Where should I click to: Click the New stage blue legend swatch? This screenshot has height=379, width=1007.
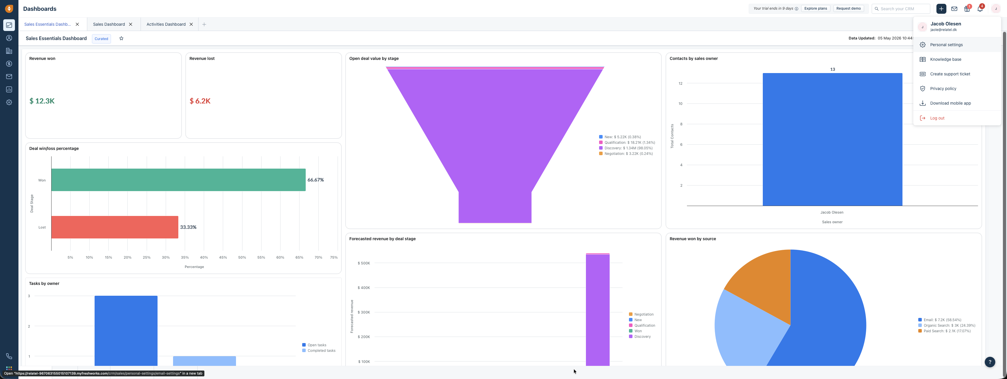point(601,137)
